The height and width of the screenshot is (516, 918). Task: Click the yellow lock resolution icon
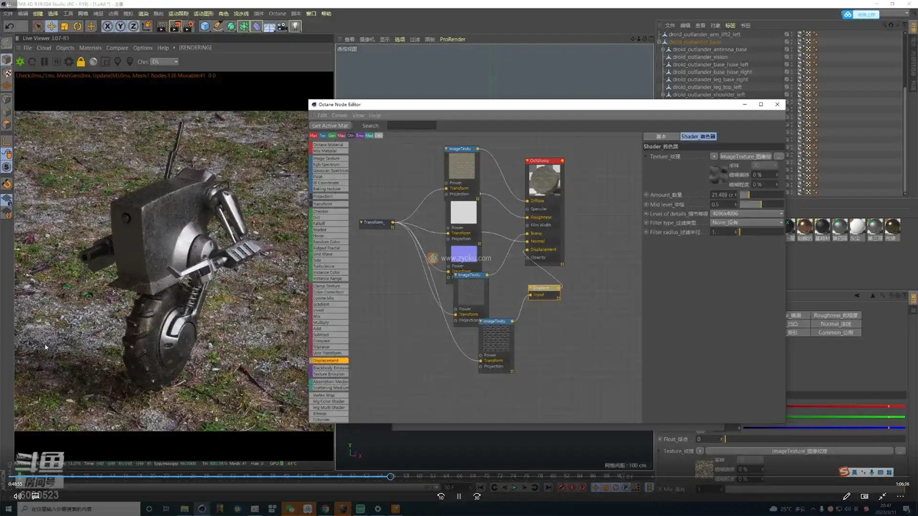[x=81, y=62]
